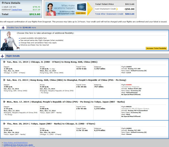Screen dimensions: 169x147
Task: Click Total After Statement Credit link
Action: pos(109,14)
